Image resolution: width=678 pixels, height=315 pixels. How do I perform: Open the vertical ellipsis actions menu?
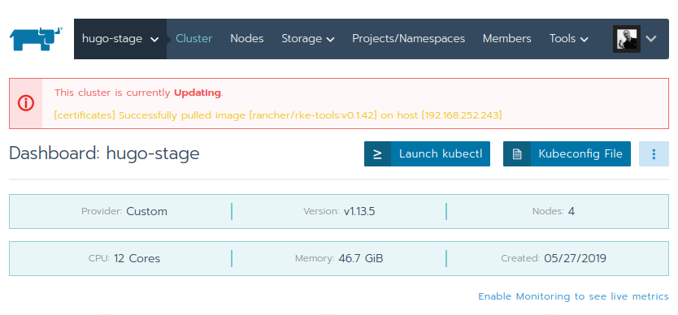tap(654, 153)
